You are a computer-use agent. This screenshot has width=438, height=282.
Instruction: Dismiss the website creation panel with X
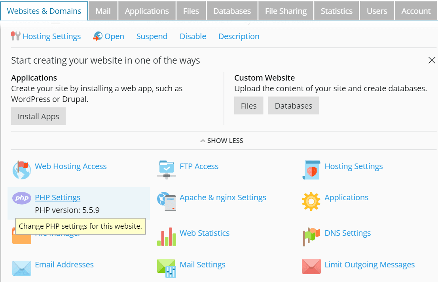(x=432, y=60)
